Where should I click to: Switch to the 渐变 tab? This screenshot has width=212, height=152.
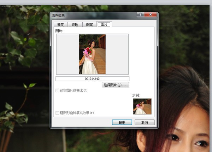pyautogui.click(x=61, y=25)
